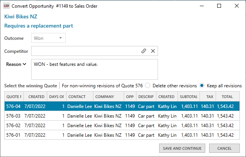The image size is (246, 157).
Task: Edit the Reason text box
Action: coord(94,69)
